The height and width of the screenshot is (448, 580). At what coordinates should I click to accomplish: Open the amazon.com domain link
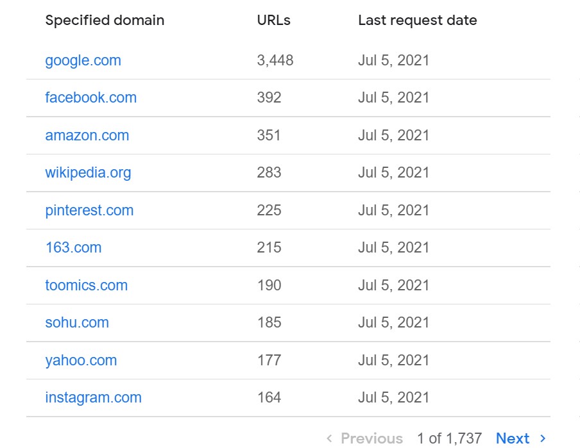[87, 135]
